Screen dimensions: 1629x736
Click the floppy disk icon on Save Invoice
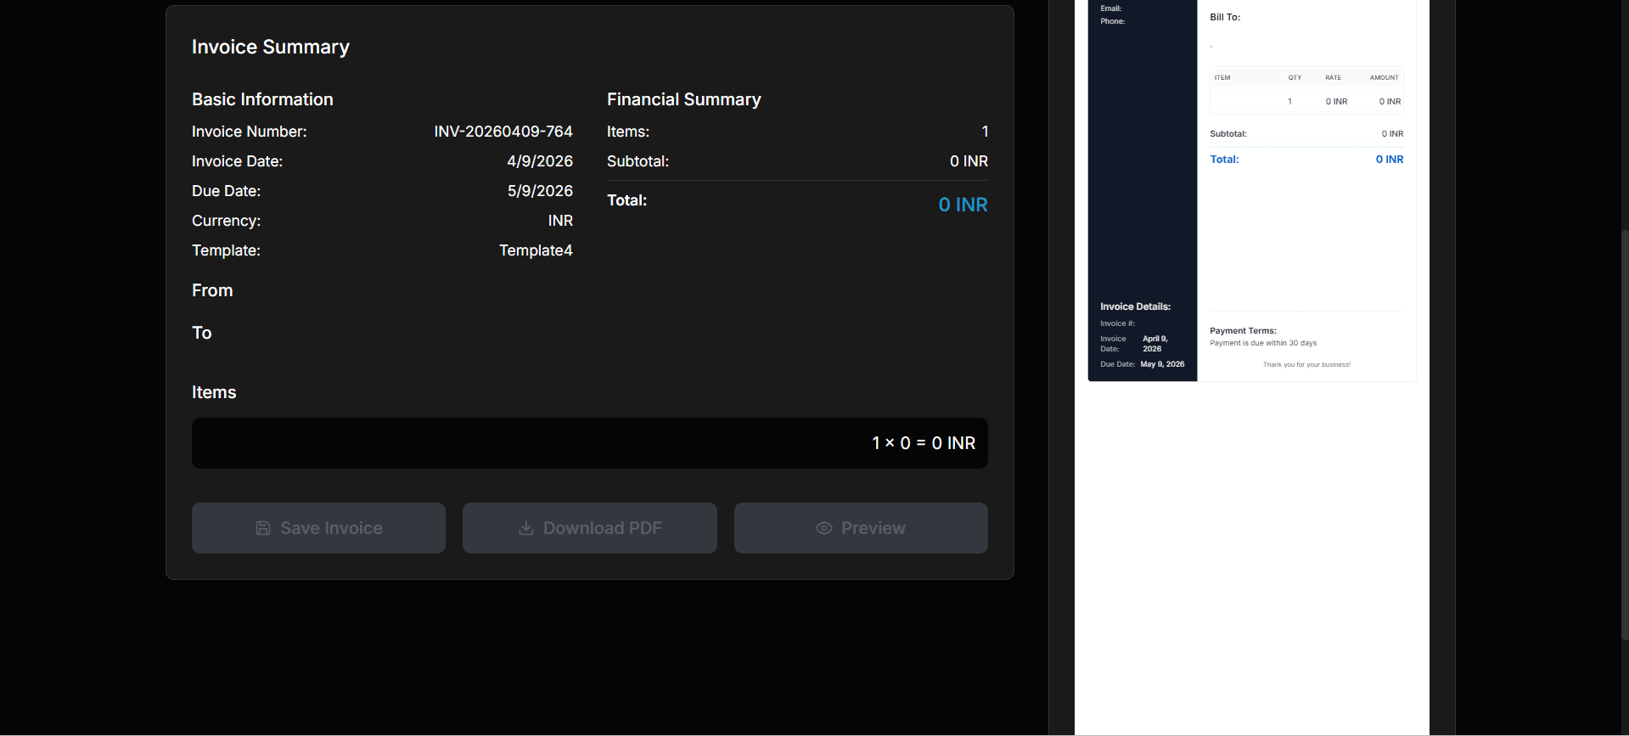[x=263, y=528]
